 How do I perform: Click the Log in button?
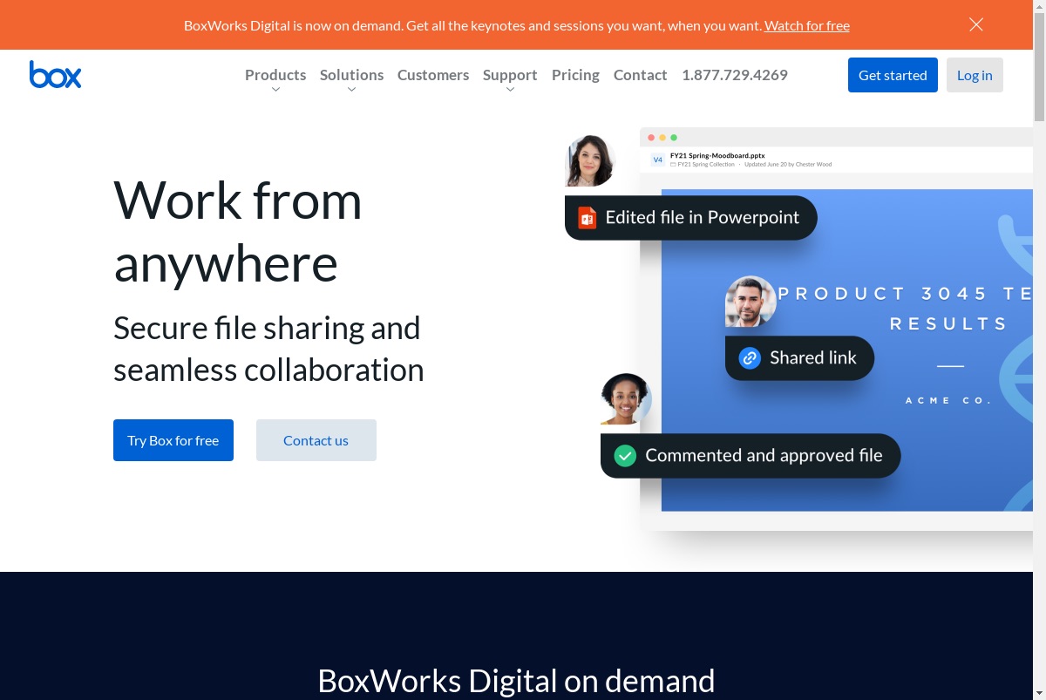(x=975, y=75)
